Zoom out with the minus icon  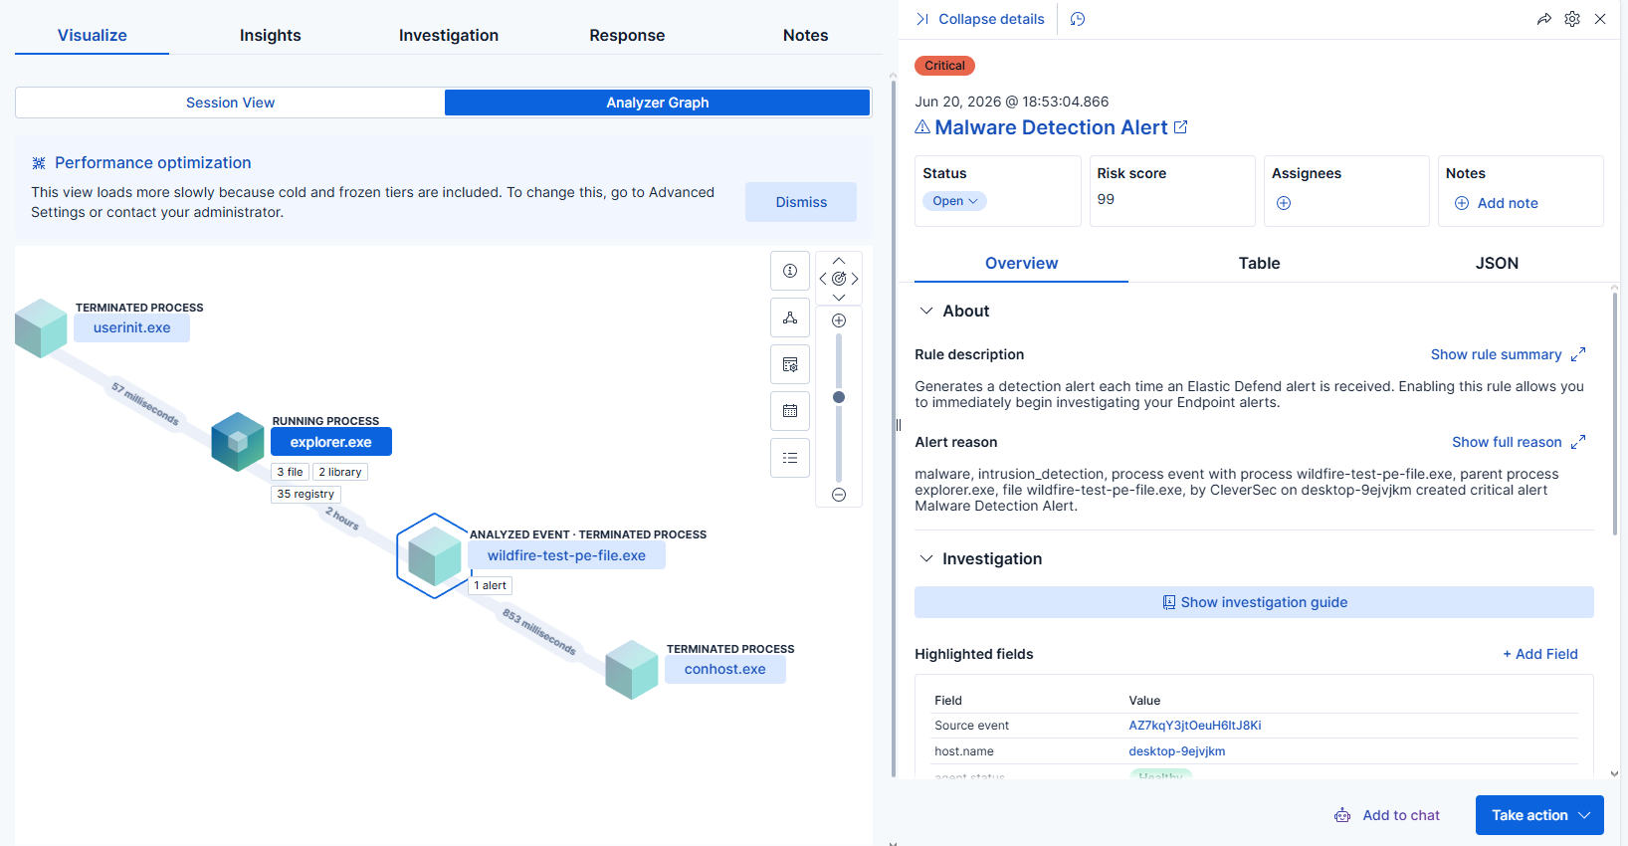[x=839, y=495]
